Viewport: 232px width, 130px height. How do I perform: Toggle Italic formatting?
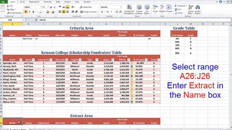pos(29,12)
